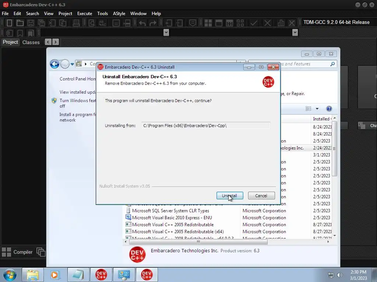Open the Windows Start orb
Screen dimensions: 377x282
10,275
